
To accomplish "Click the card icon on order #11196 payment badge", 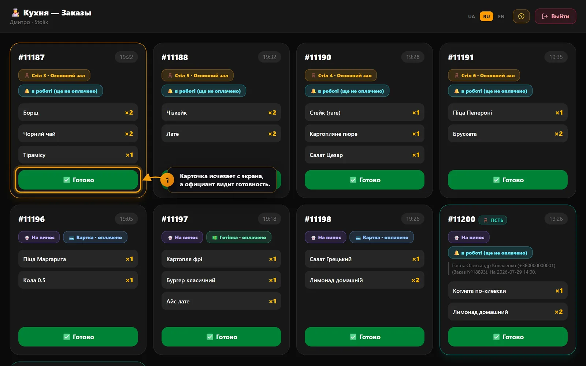I will (x=71, y=238).
